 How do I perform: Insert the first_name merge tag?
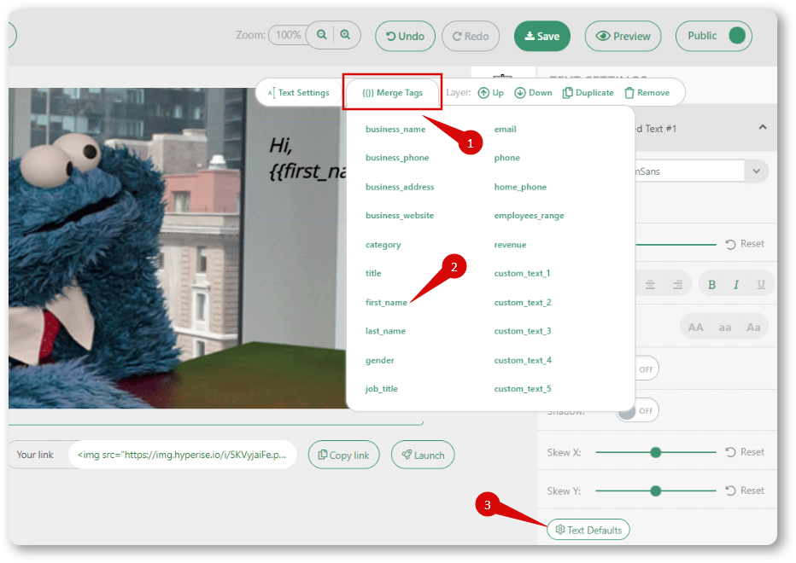point(386,303)
